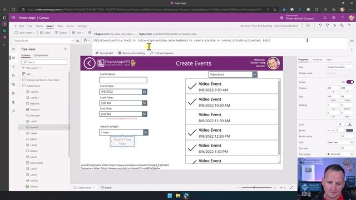Insert a Label from the ribbon

click(x=45, y=33)
